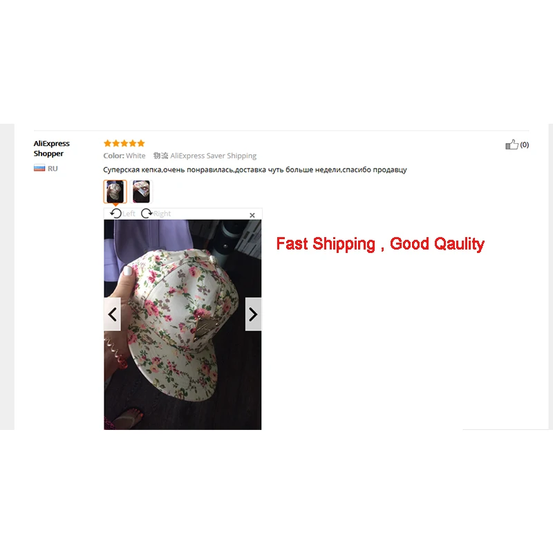Click the Fast Shipping, Good Qaulity text
This screenshot has height=553, width=553.
pyautogui.click(x=380, y=244)
